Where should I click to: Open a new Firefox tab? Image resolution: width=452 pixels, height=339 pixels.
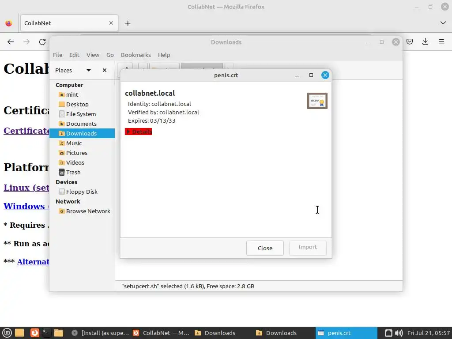pos(128,23)
